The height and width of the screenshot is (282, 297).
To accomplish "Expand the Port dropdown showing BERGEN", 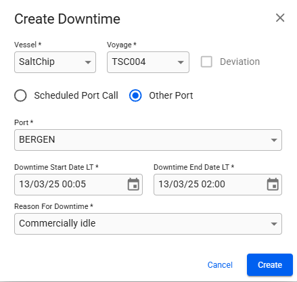I will click(x=148, y=140).
